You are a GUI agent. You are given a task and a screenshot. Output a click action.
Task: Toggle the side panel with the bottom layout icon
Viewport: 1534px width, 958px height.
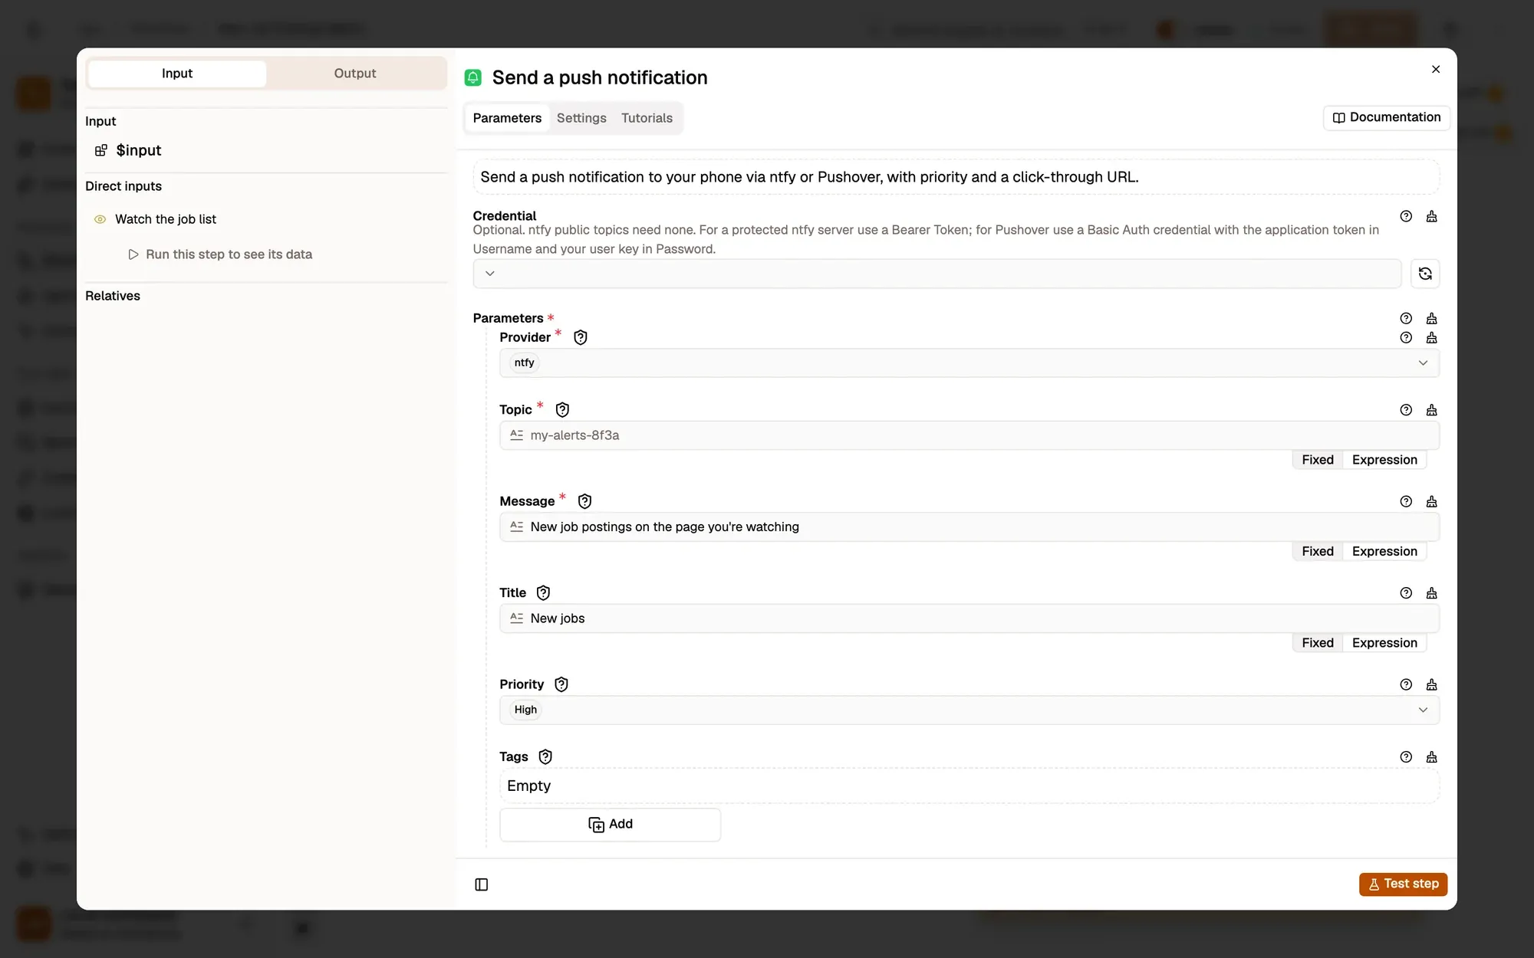482,884
